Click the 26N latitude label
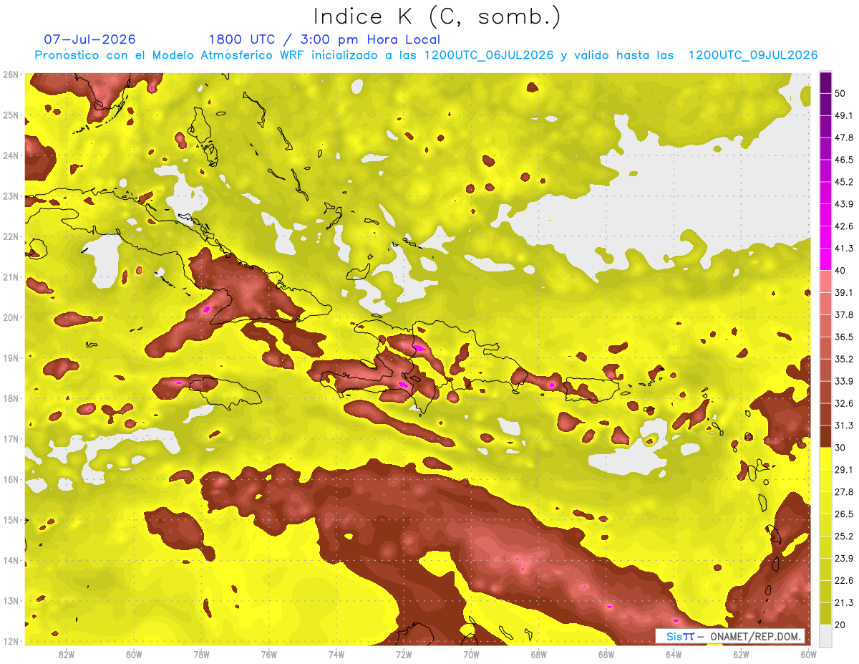This screenshot has height=664, width=859. point(10,74)
